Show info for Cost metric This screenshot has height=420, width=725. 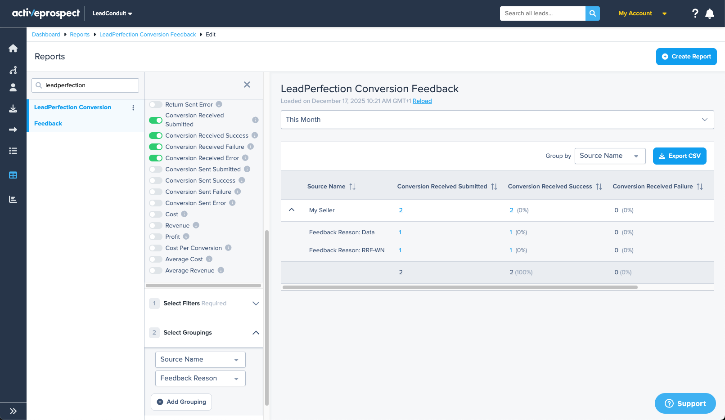pos(184,214)
